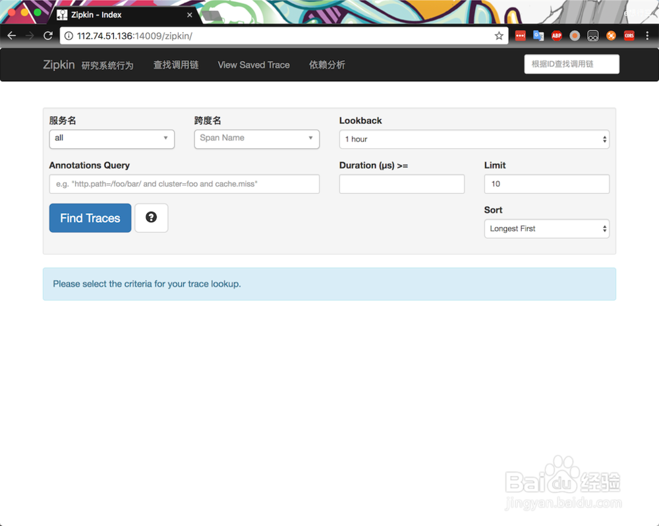The width and height of the screenshot is (659, 526).
Task: Click the browser forward arrow
Action: click(30, 36)
